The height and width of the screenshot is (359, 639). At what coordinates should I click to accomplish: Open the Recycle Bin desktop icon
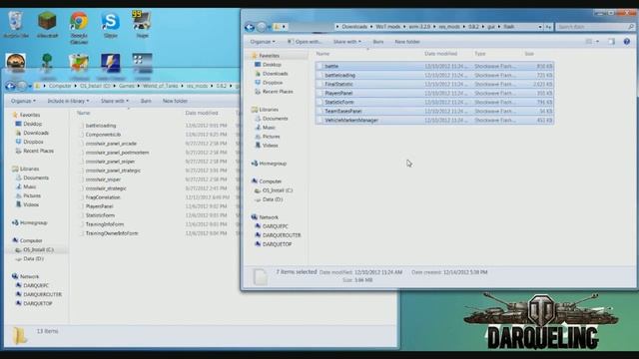tap(16, 24)
